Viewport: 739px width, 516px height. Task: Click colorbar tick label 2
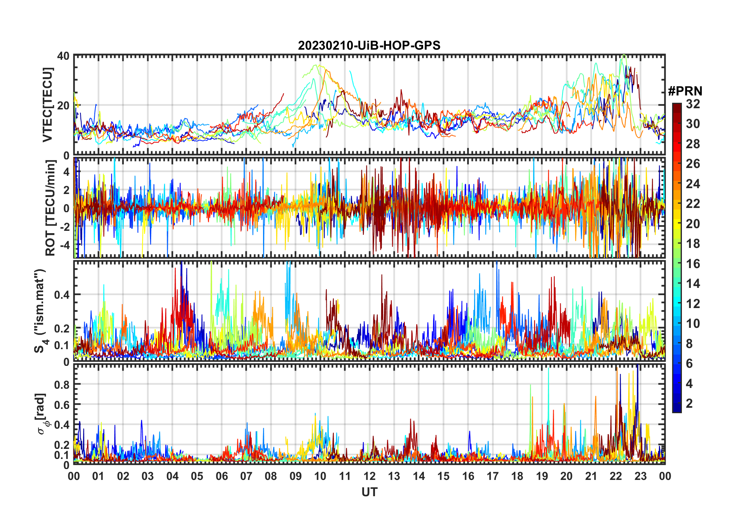[689, 403]
